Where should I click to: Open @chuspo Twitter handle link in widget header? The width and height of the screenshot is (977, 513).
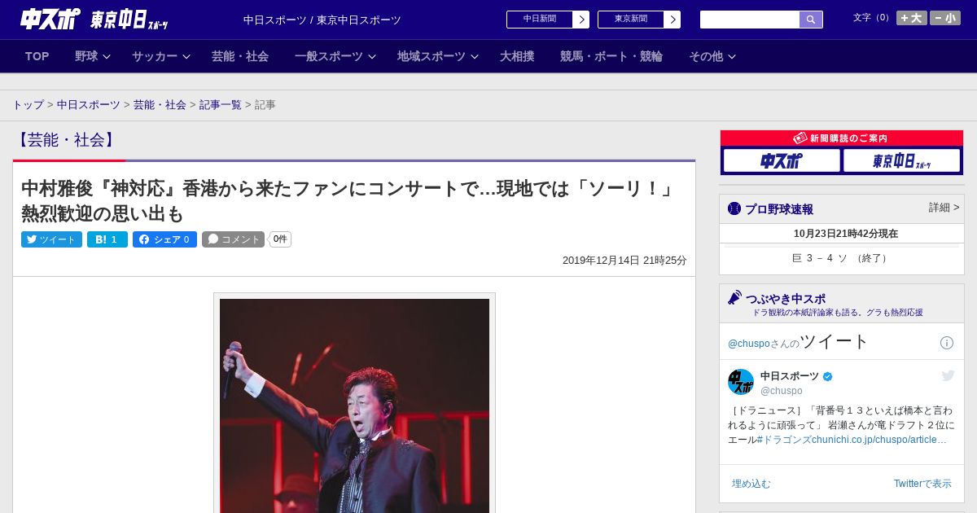click(x=749, y=344)
